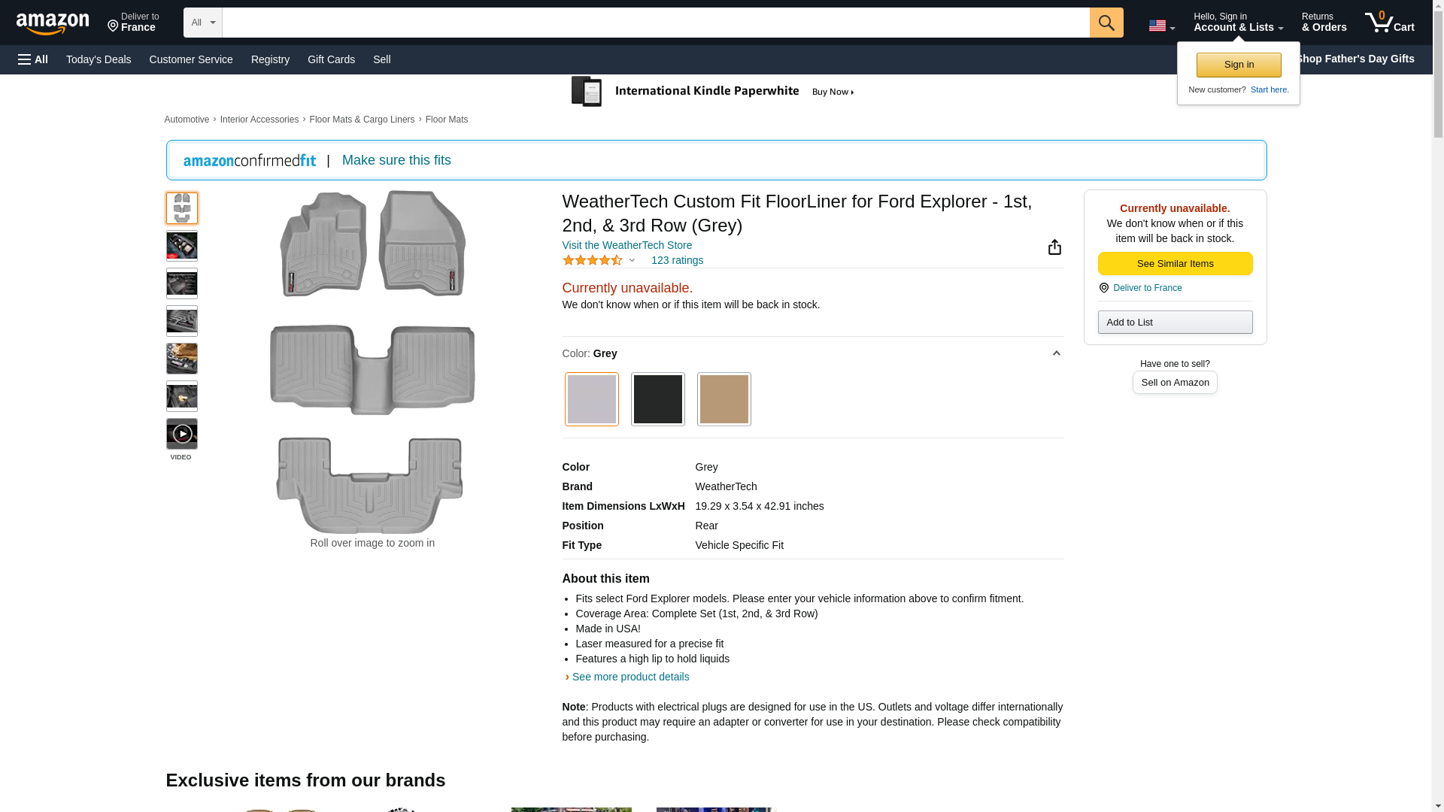Open the shopping cart
This screenshot has width=1444, height=812.
pos(1389,23)
